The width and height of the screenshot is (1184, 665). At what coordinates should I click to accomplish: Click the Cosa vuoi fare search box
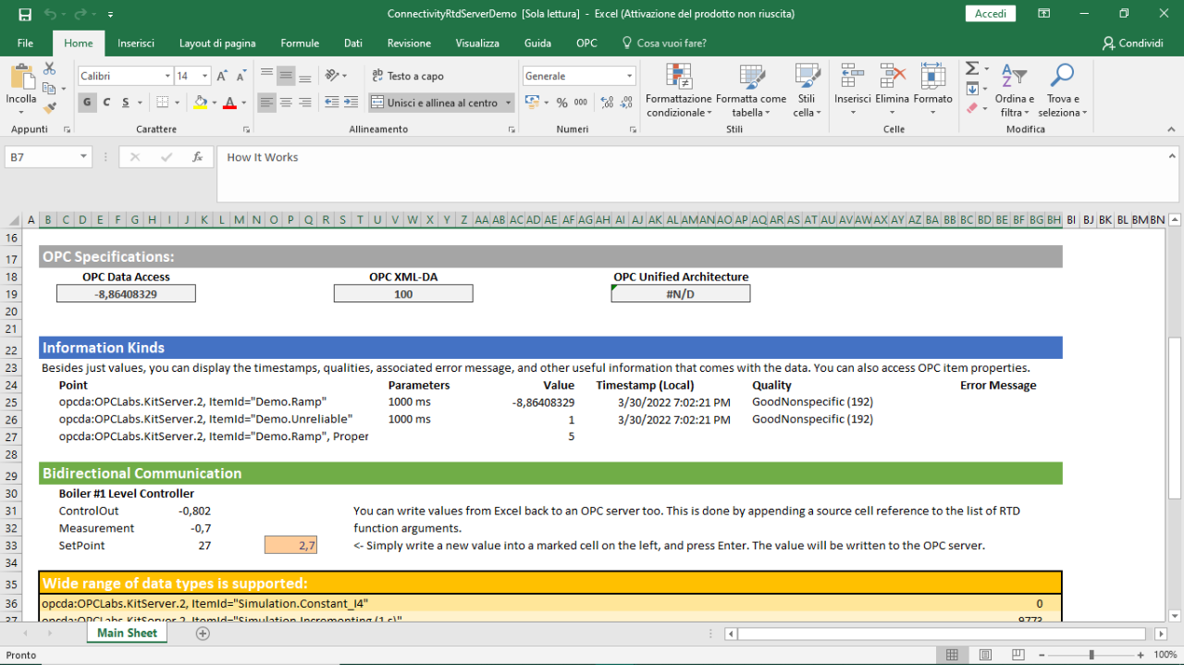tap(664, 43)
